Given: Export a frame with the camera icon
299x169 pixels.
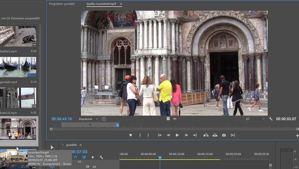Looking at the screenshot, I should tap(224, 135).
